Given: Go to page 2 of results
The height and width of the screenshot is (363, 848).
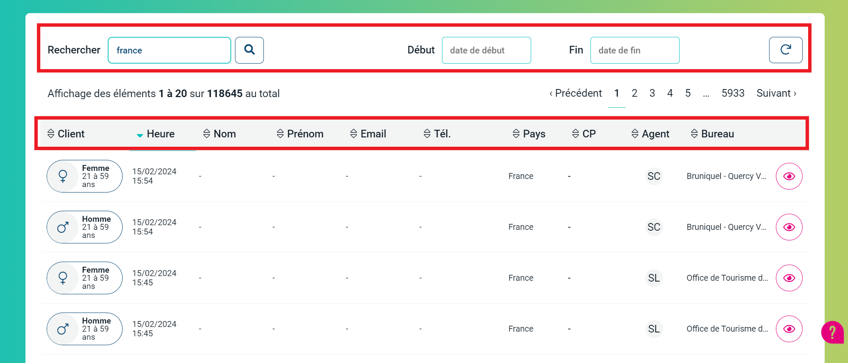Looking at the screenshot, I should pos(634,93).
